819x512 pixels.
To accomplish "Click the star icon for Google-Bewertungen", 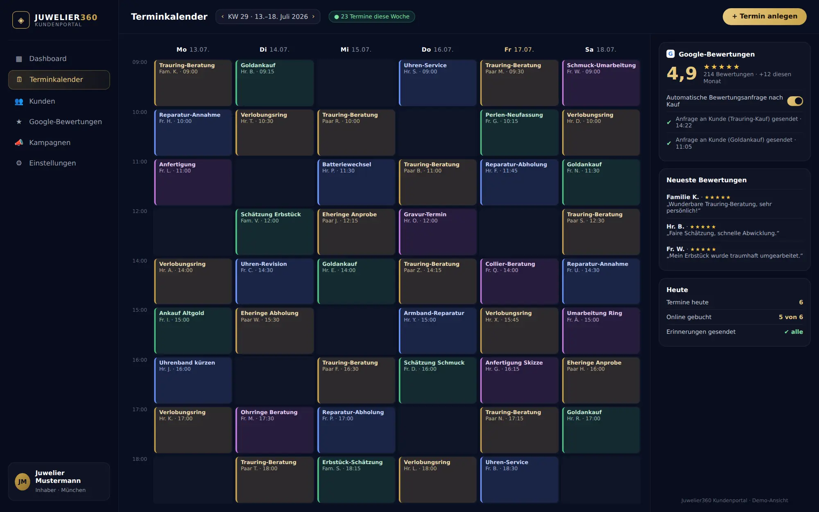I will [x=19, y=122].
